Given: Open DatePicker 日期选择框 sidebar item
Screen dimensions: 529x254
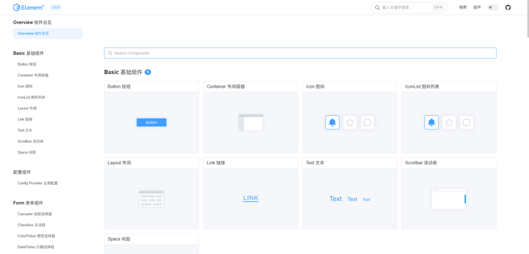Looking at the screenshot, I should [x=36, y=247].
